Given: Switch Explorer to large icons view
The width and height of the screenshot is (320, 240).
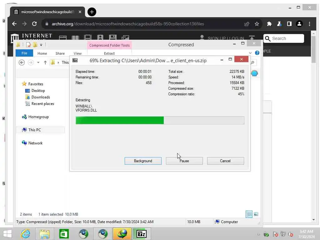Looking at the screenshot, I should pos(256,214).
